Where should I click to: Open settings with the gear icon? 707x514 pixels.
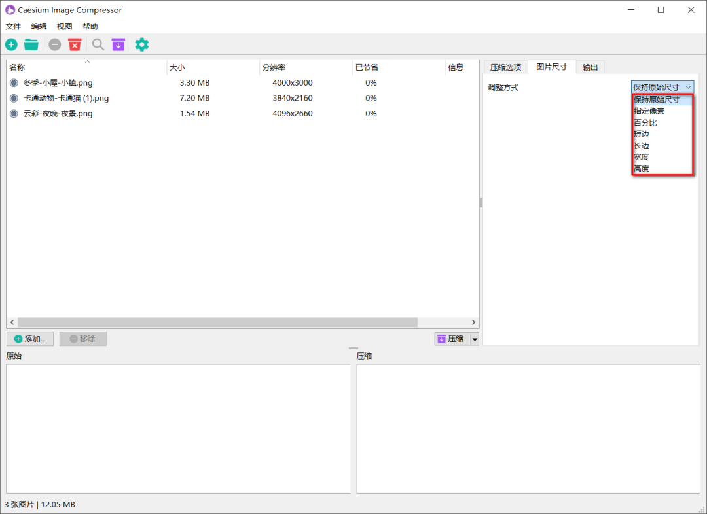point(141,44)
